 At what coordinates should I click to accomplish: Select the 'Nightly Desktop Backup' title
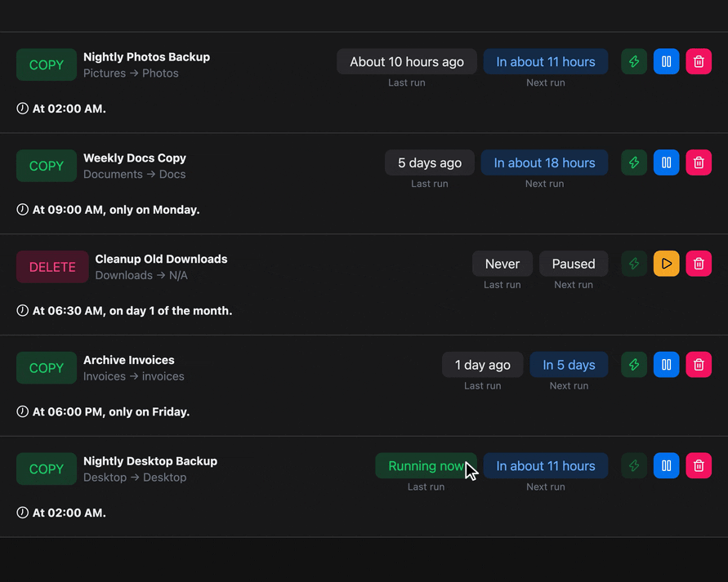150,461
